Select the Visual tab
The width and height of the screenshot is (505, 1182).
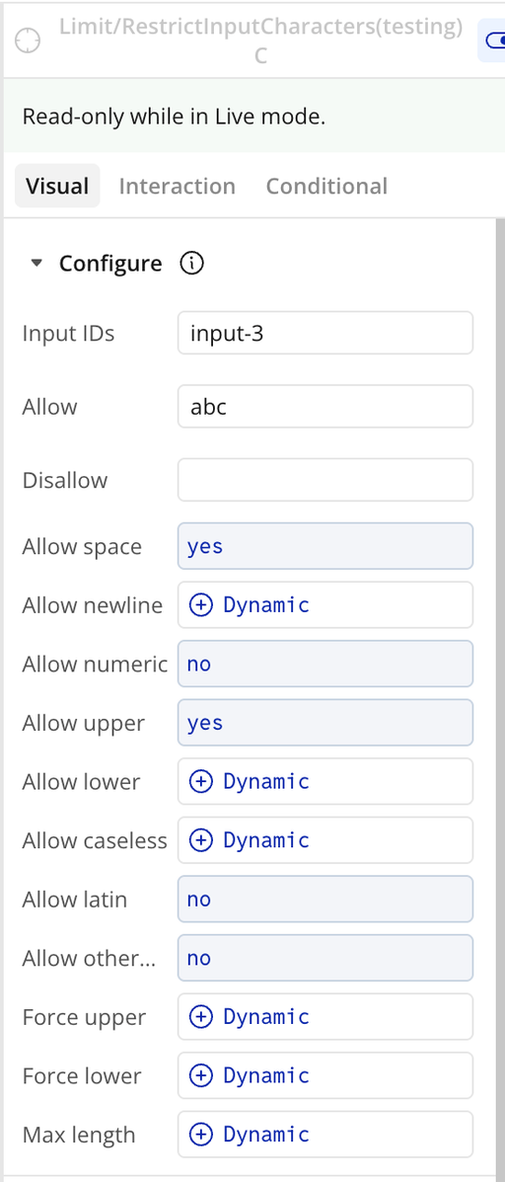pos(57,186)
